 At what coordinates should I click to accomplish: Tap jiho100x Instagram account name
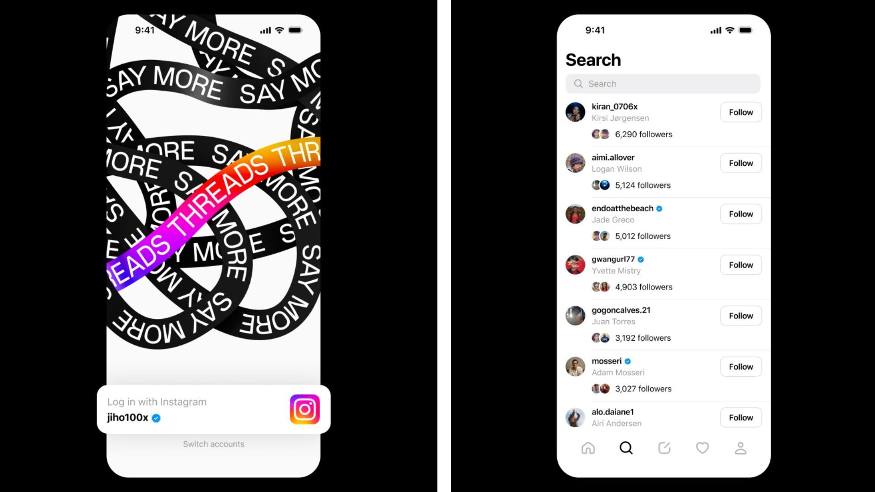127,417
